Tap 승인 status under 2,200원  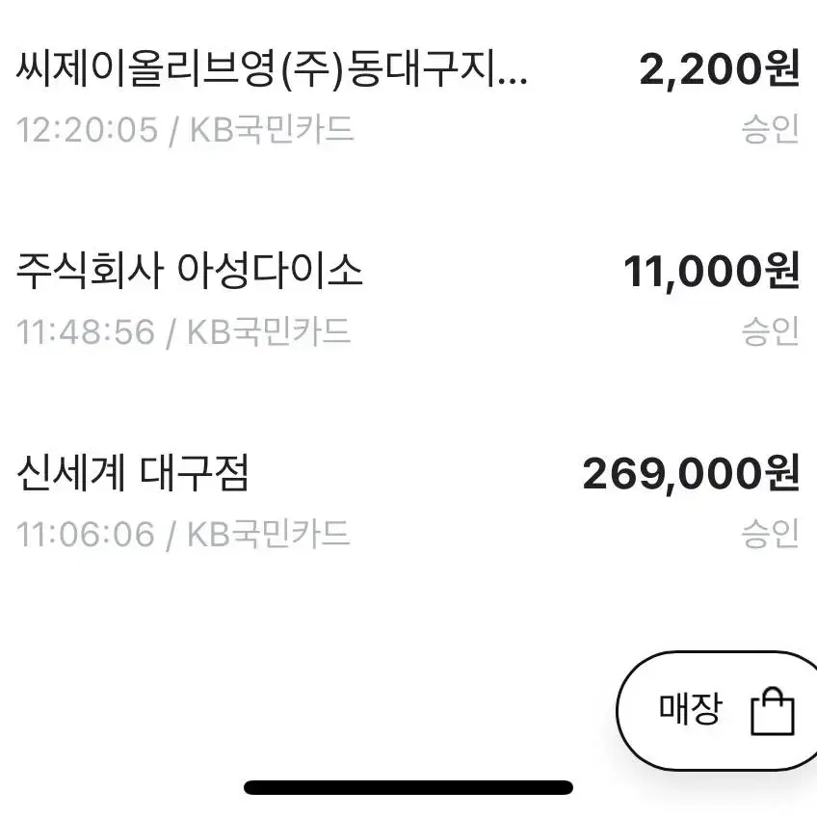pyautogui.click(x=770, y=129)
